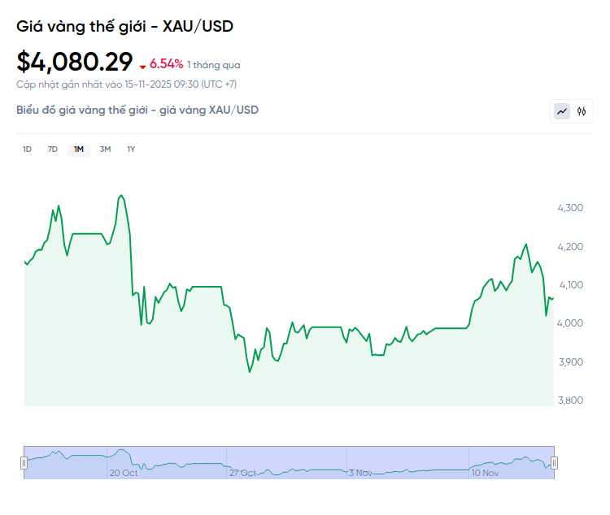Viewport: 610px width, 515px height.
Task: Click the last update timestamp text
Action: coord(126,84)
